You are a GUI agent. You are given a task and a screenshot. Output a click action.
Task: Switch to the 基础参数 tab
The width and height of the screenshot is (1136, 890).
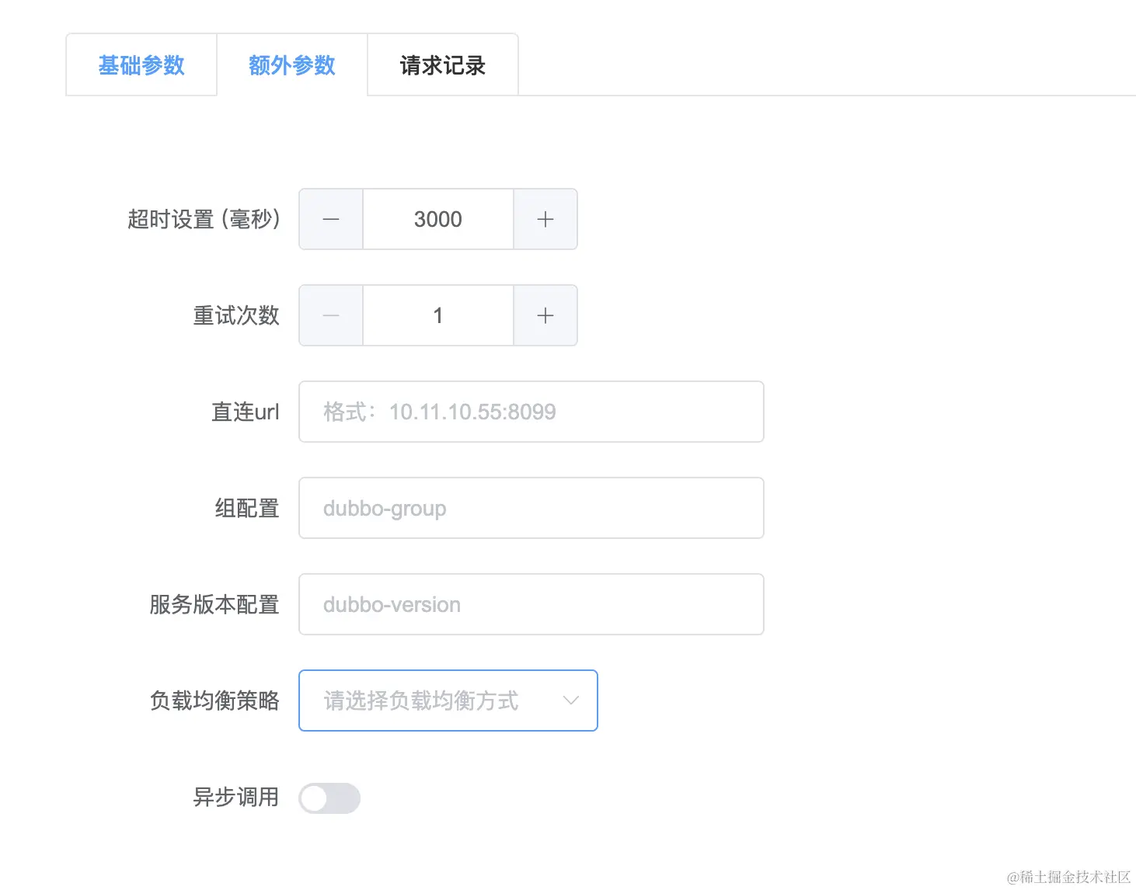(x=141, y=65)
